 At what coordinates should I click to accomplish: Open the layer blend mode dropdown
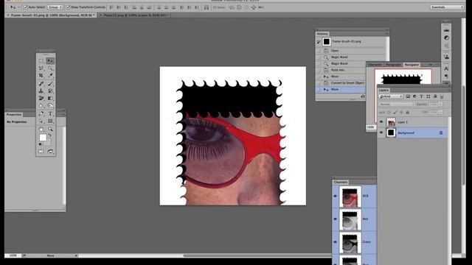tap(397, 105)
